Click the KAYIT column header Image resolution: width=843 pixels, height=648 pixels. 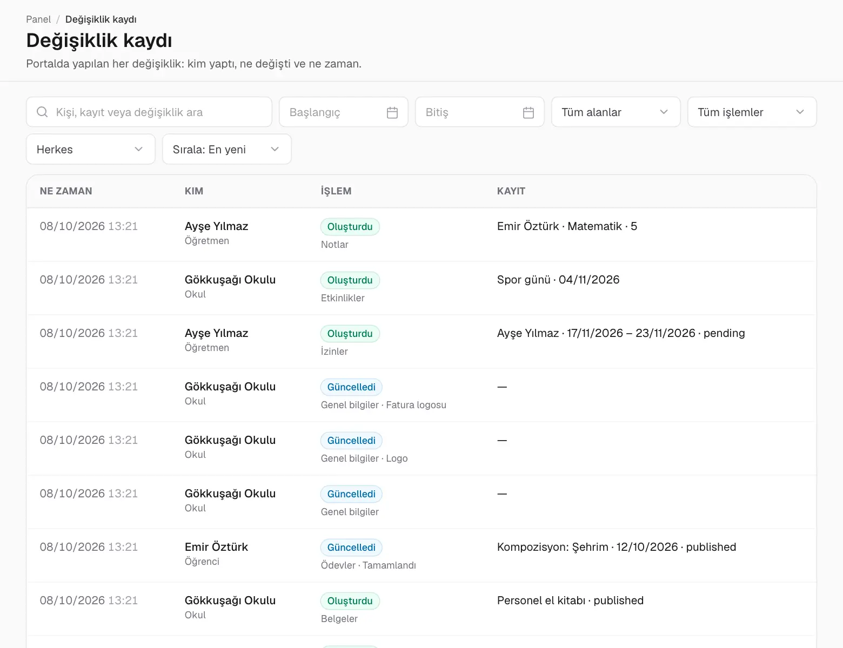coord(511,191)
